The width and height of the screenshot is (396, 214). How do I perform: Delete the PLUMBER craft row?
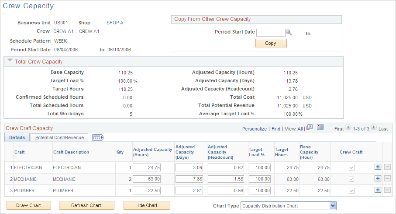pos(387,190)
